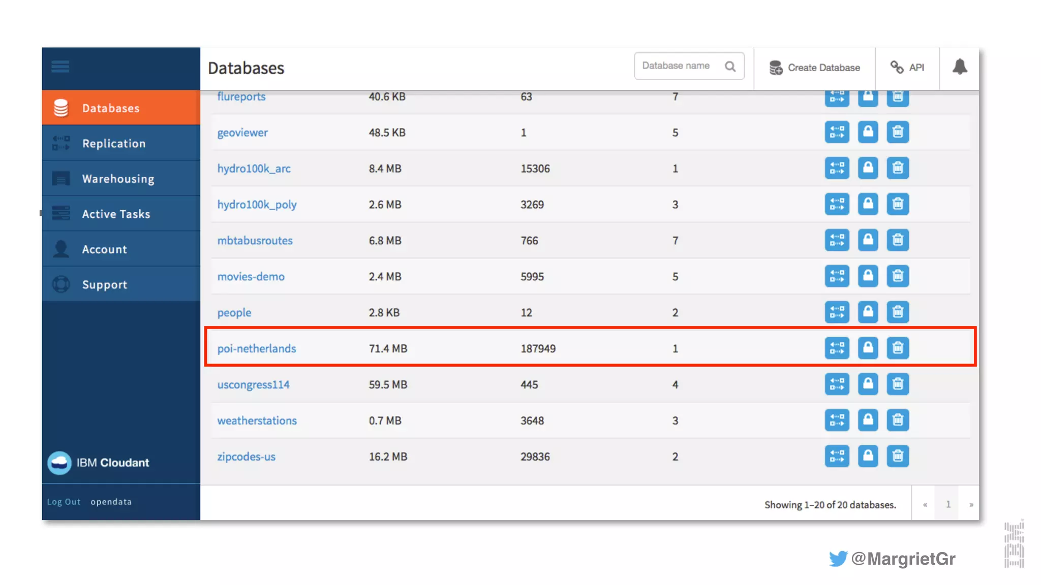Open permissions lock for geoviewer

pos(868,132)
